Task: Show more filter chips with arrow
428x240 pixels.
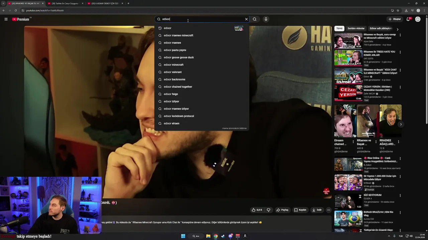Action: [x=397, y=29]
